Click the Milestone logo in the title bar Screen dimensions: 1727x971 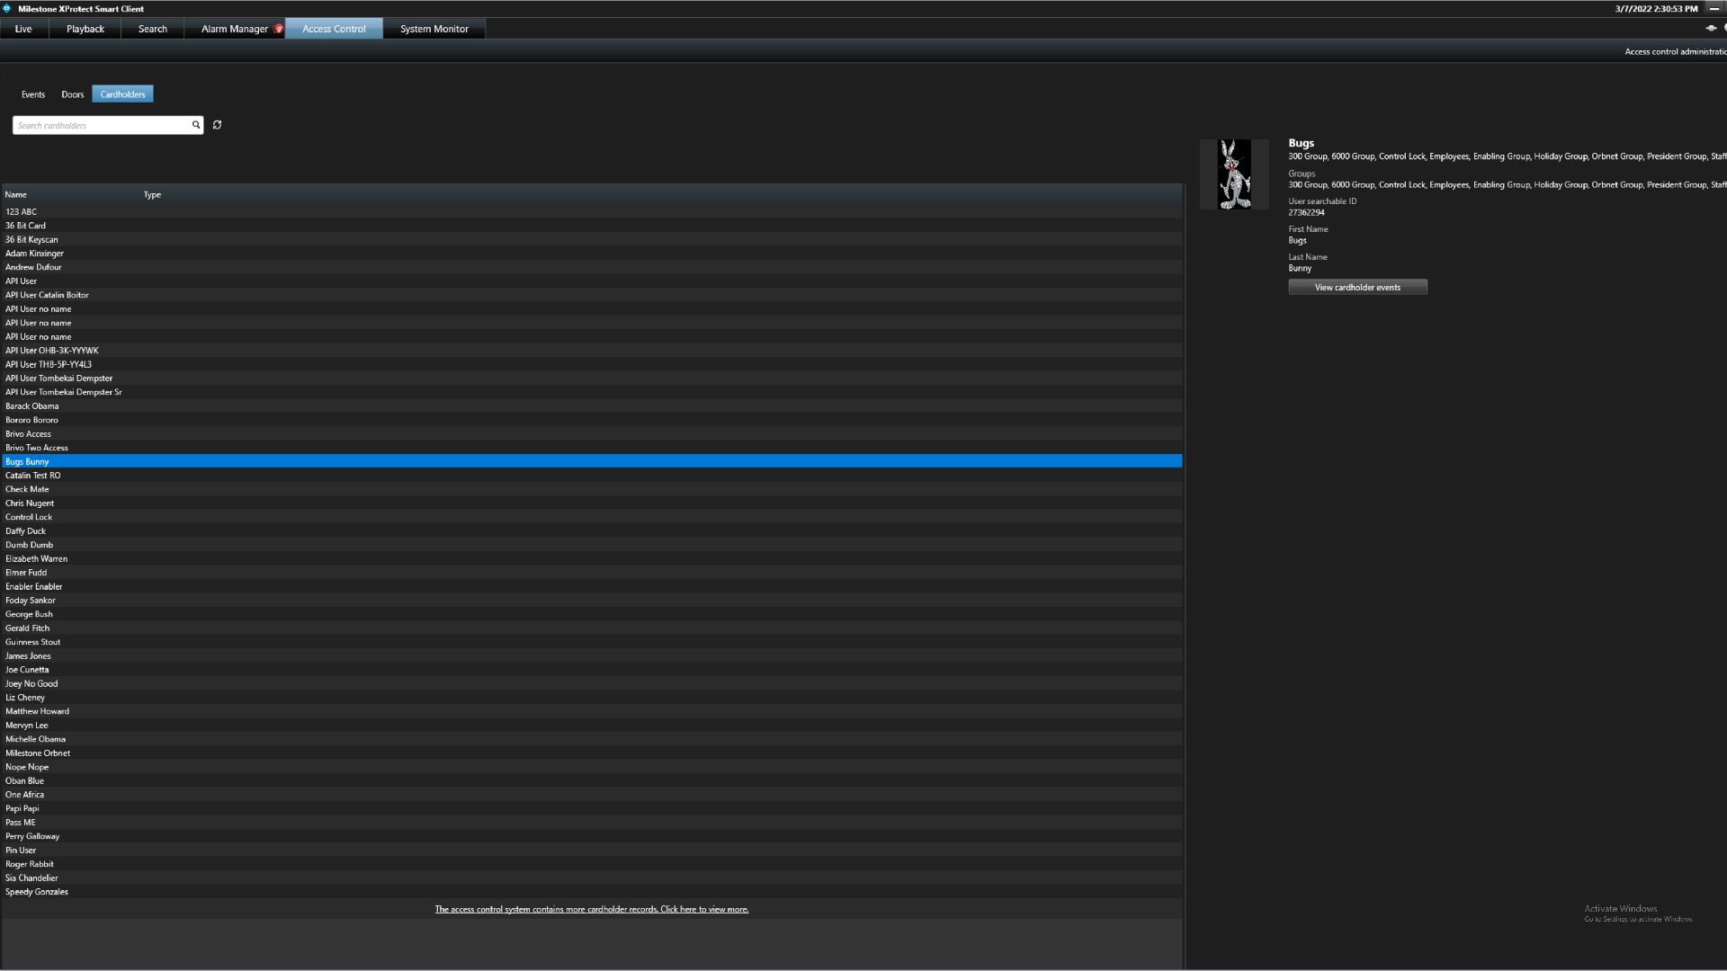tap(6, 8)
